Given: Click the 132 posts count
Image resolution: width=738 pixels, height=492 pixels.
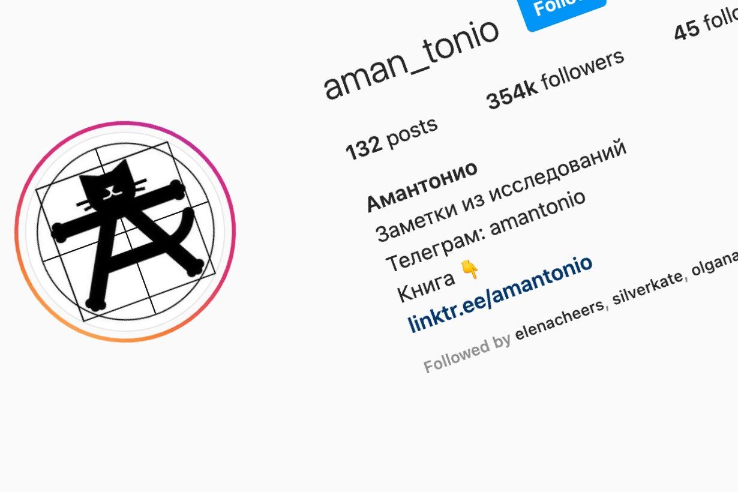Looking at the screenshot, I should click(391, 139).
